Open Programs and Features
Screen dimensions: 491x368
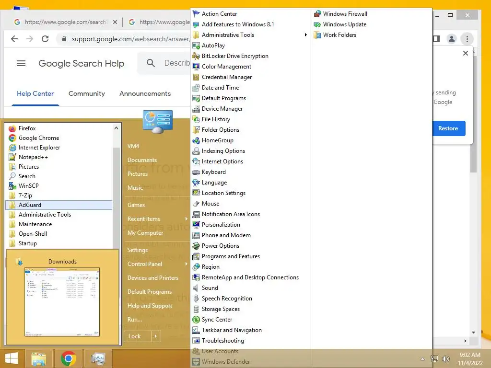(231, 256)
